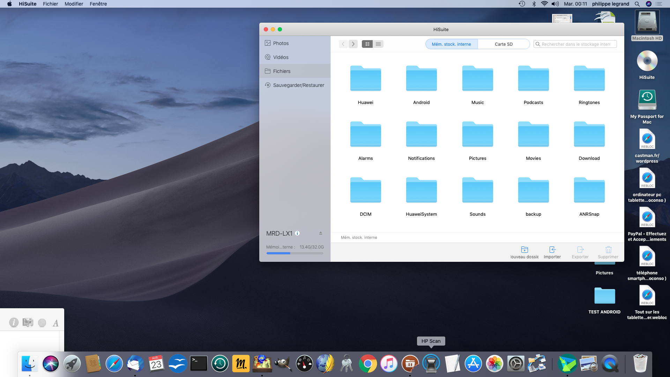Viewport: 670px width, 377px height.
Task: Go forward with the right arrow button
Action: tap(353, 44)
